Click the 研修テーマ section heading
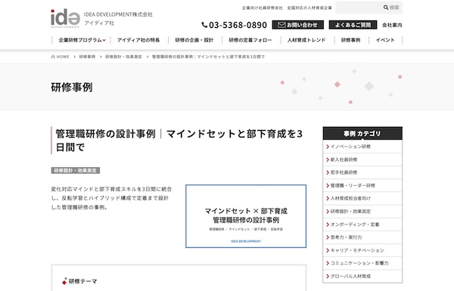454x291 pixels. point(82,281)
